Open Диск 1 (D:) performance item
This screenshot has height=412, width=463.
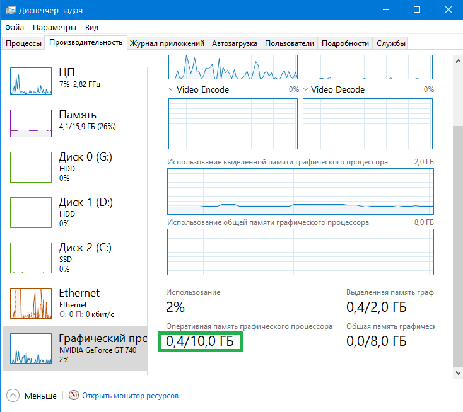[75, 212]
